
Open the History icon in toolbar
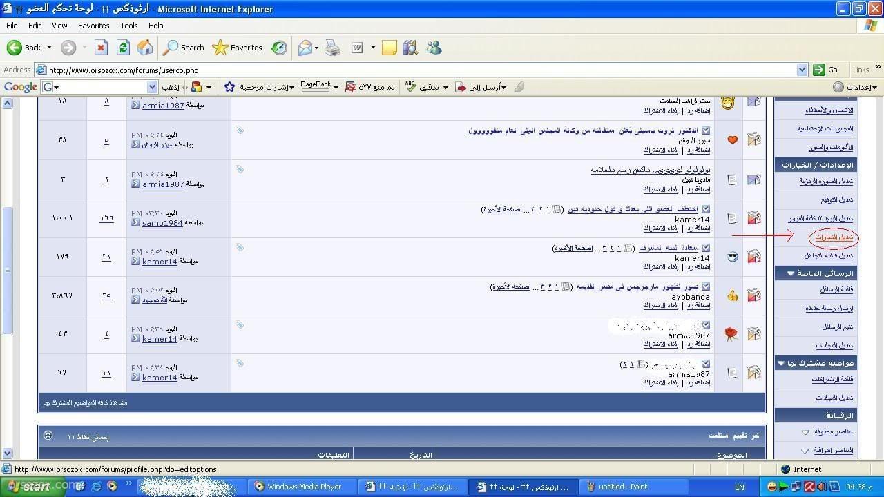[279, 48]
